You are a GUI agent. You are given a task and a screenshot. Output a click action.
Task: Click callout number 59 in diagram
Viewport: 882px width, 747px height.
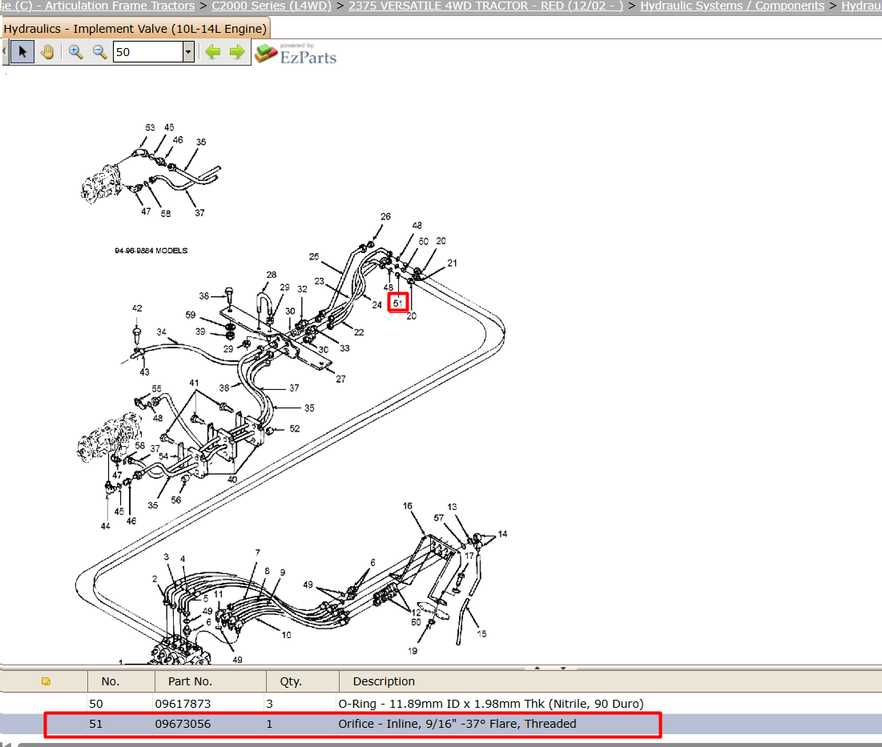coord(191,315)
